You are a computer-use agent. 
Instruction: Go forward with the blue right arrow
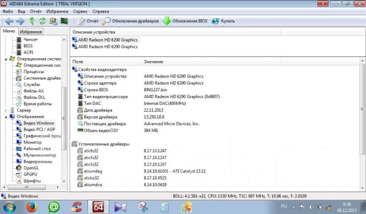[x=21, y=21]
